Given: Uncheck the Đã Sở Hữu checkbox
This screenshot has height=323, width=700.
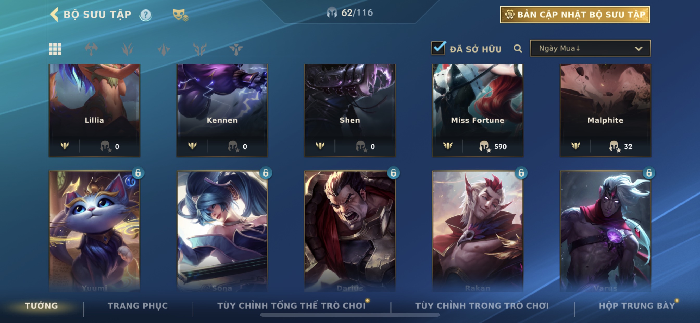Looking at the screenshot, I should click(438, 48).
